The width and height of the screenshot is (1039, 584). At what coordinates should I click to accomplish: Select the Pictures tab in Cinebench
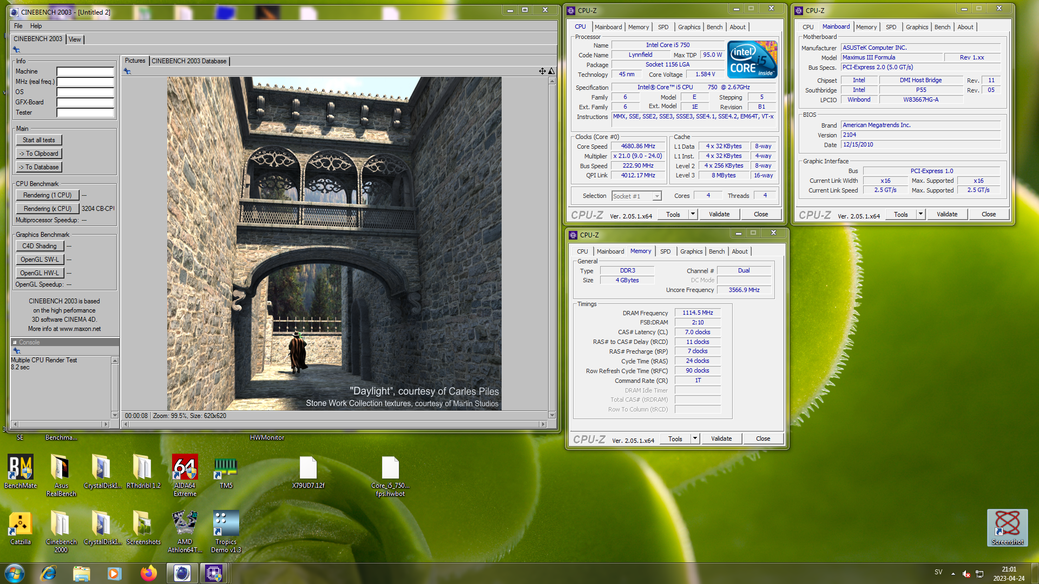[135, 61]
